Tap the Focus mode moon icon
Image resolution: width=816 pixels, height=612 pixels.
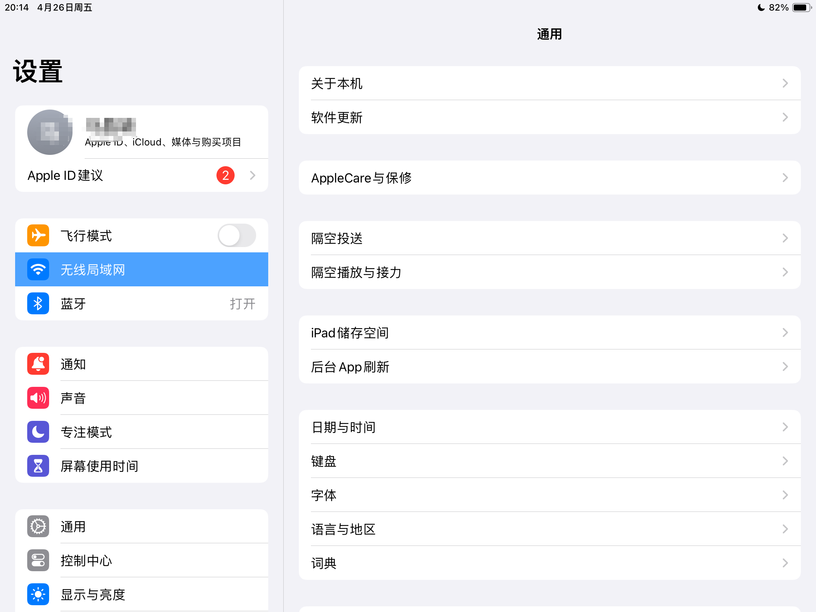[38, 432]
